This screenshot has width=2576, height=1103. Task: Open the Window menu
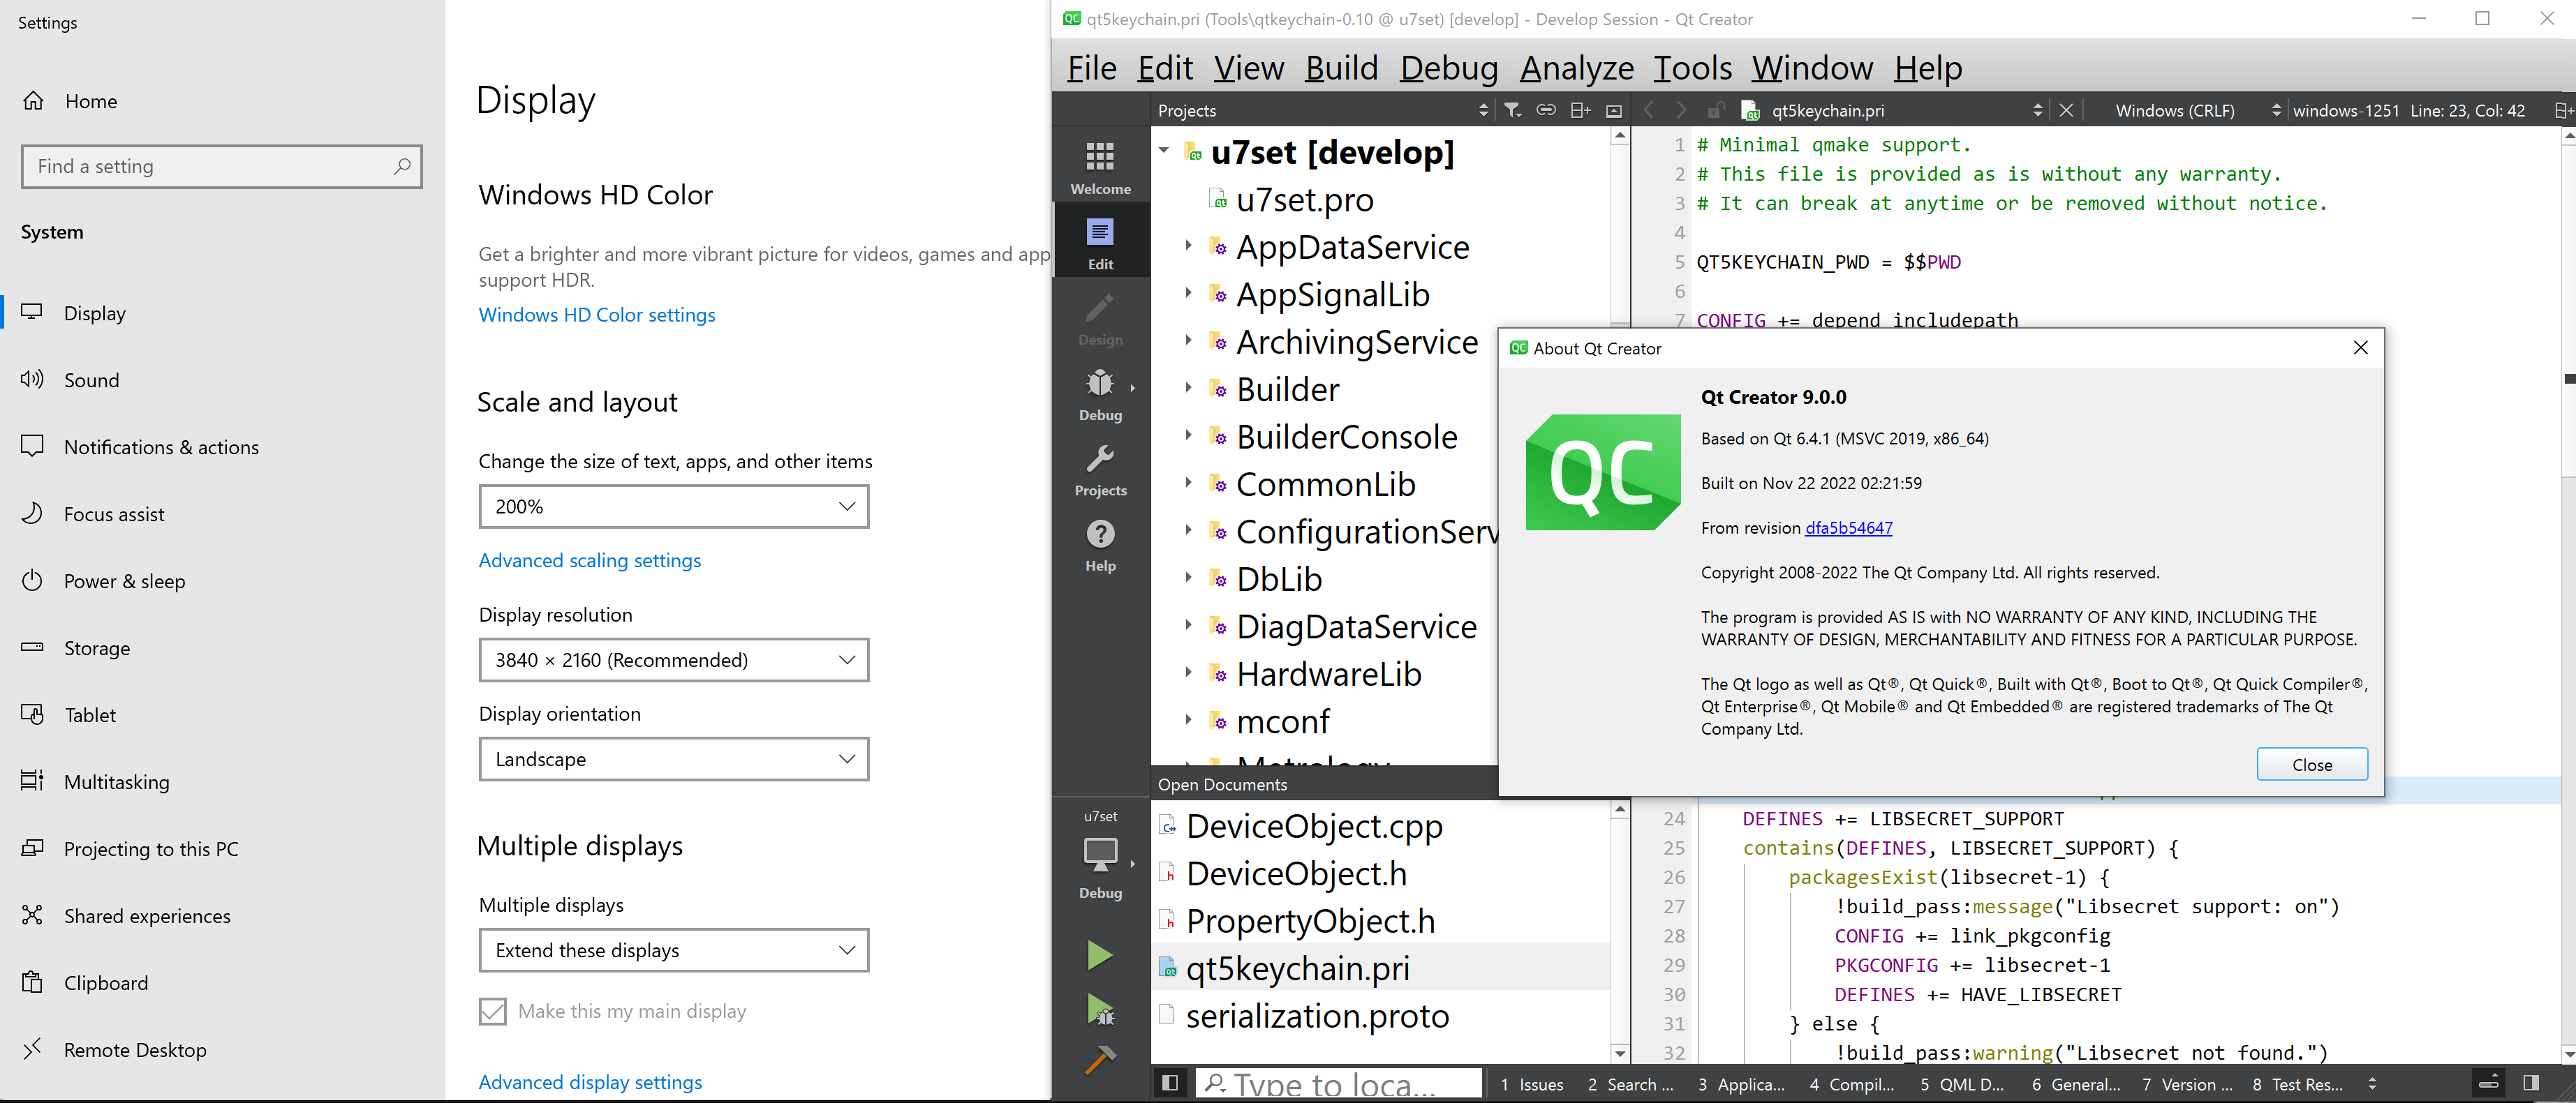coord(1812,68)
